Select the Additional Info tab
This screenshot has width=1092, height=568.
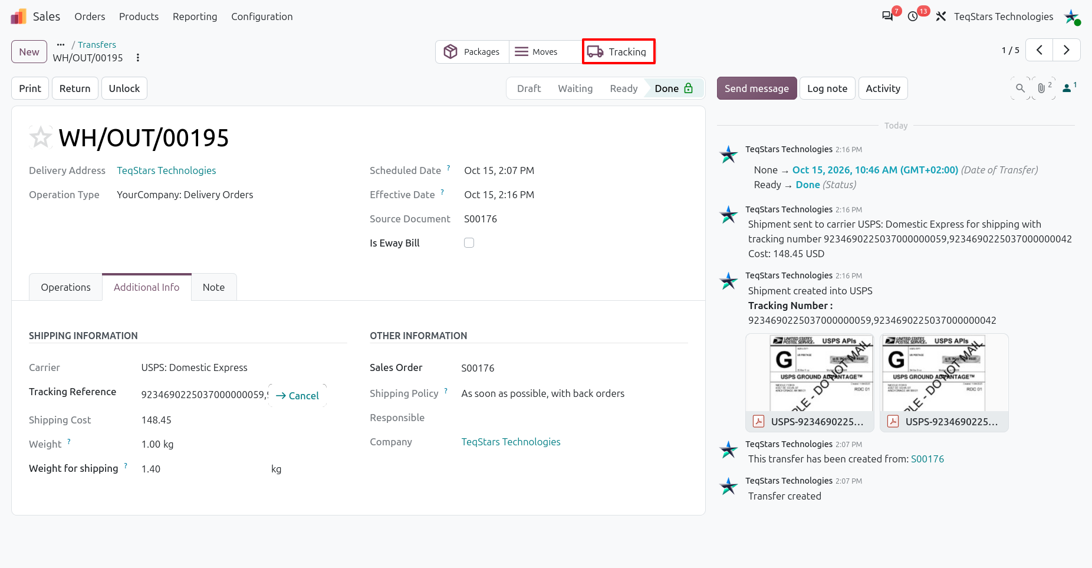pyautogui.click(x=147, y=287)
